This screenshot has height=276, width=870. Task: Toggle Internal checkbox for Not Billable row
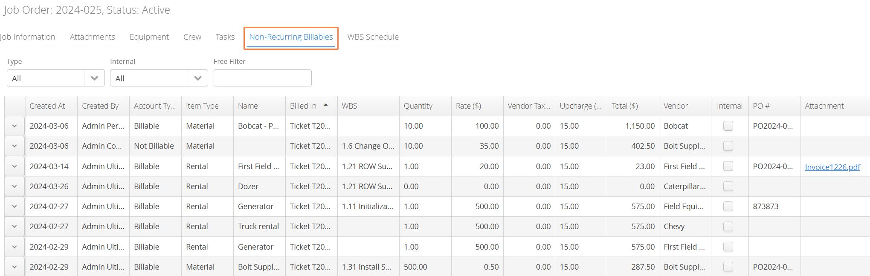pyautogui.click(x=728, y=146)
